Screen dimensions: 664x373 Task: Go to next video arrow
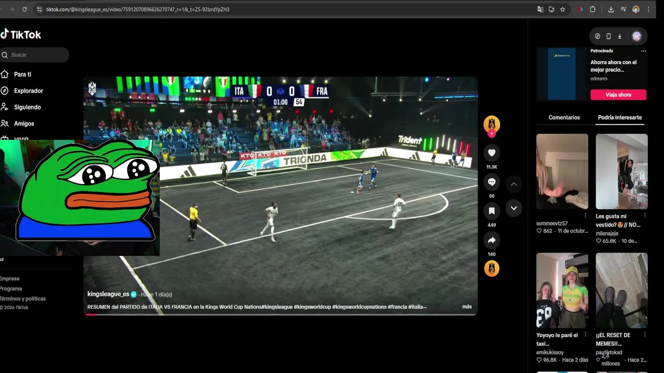click(x=514, y=208)
